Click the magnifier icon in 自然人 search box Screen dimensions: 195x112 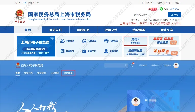126,65
